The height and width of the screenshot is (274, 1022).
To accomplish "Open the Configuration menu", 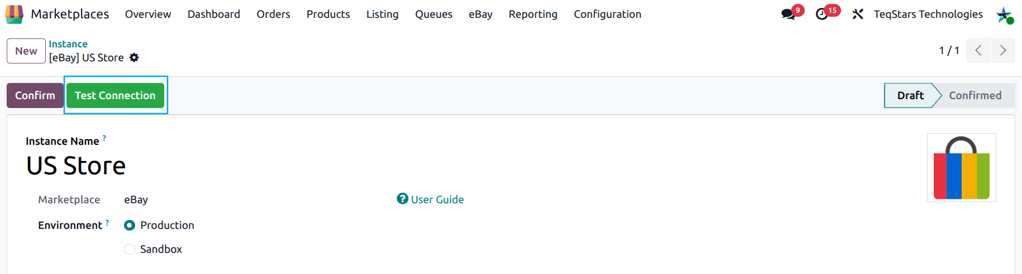I will click(608, 14).
